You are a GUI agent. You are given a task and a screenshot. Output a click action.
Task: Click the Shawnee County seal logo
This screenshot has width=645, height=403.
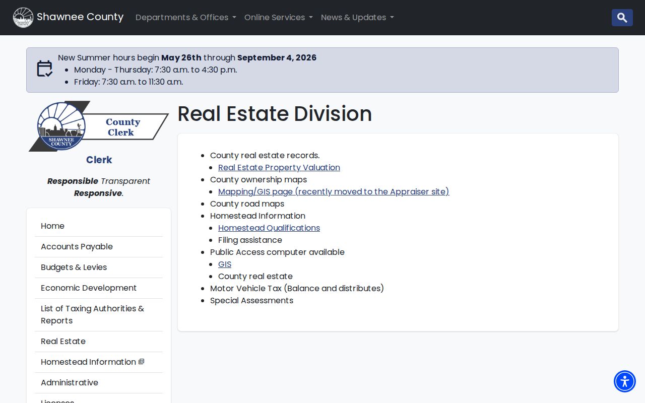23,18
